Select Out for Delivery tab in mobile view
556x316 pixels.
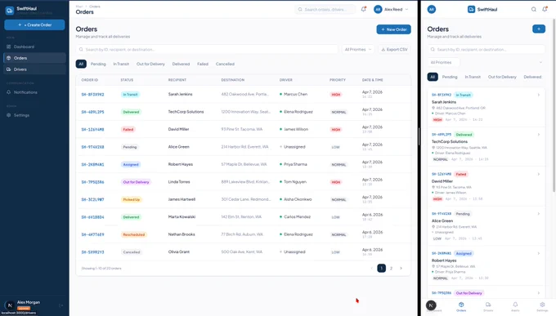502,77
